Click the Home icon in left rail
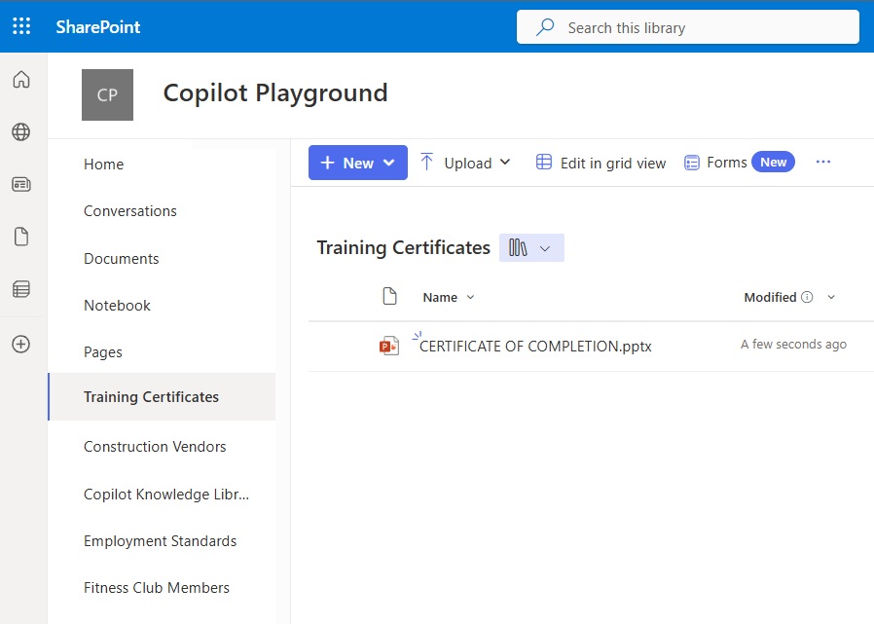 pyautogui.click(x=20, y=80)
